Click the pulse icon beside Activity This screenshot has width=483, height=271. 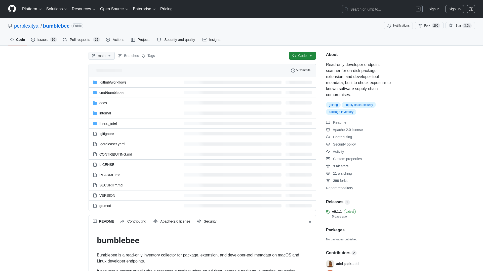(328, 152)
